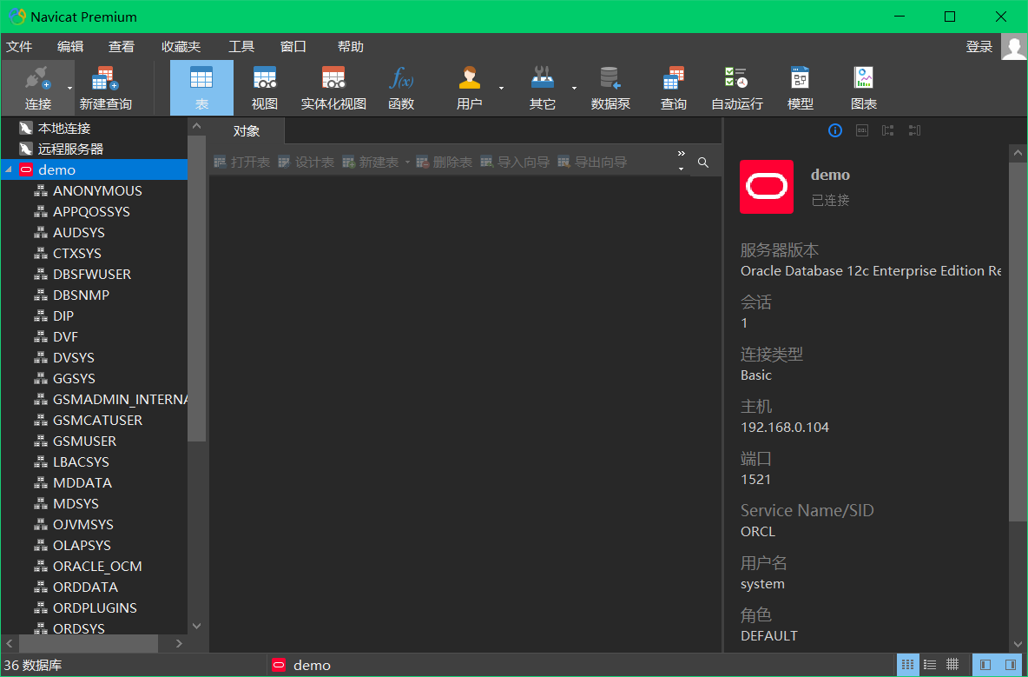
Task: Click the 删除表 button
Action: (445, 162)
